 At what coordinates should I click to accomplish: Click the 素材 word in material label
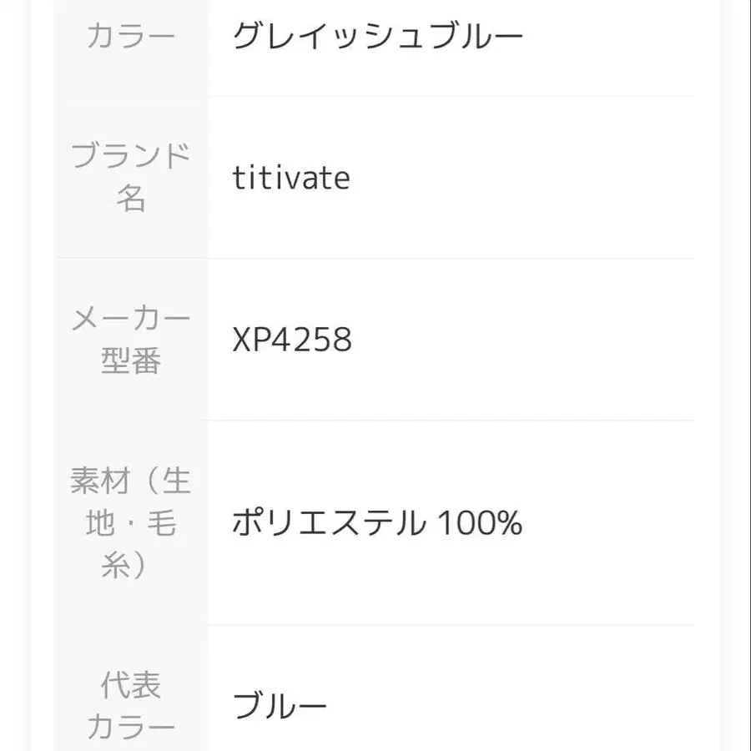98,481
